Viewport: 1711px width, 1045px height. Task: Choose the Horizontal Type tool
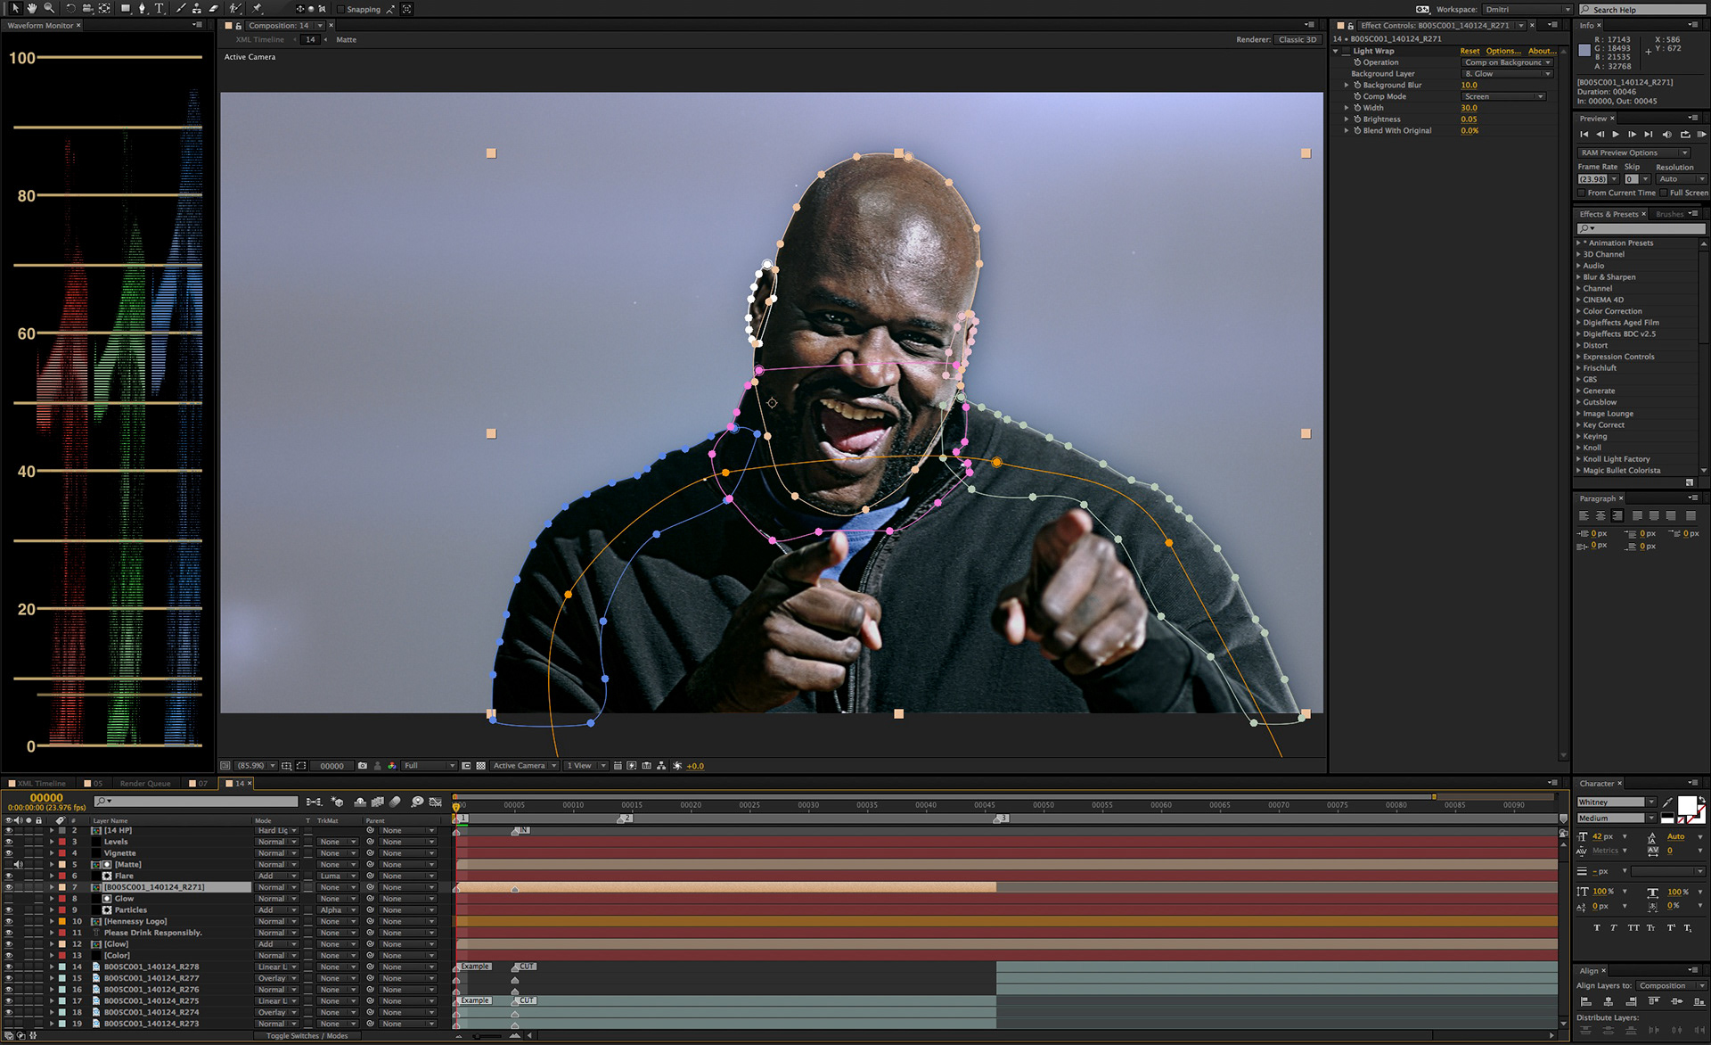(159, 9)
